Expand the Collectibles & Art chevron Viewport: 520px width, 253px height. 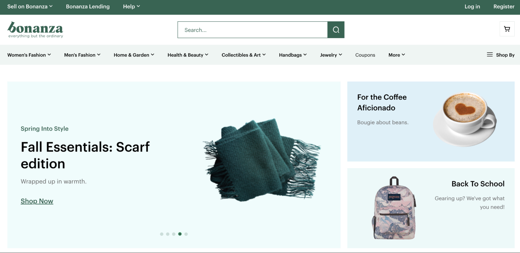264,55
